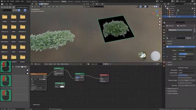Click the Blender logo in the top bar

pos(2,1)
